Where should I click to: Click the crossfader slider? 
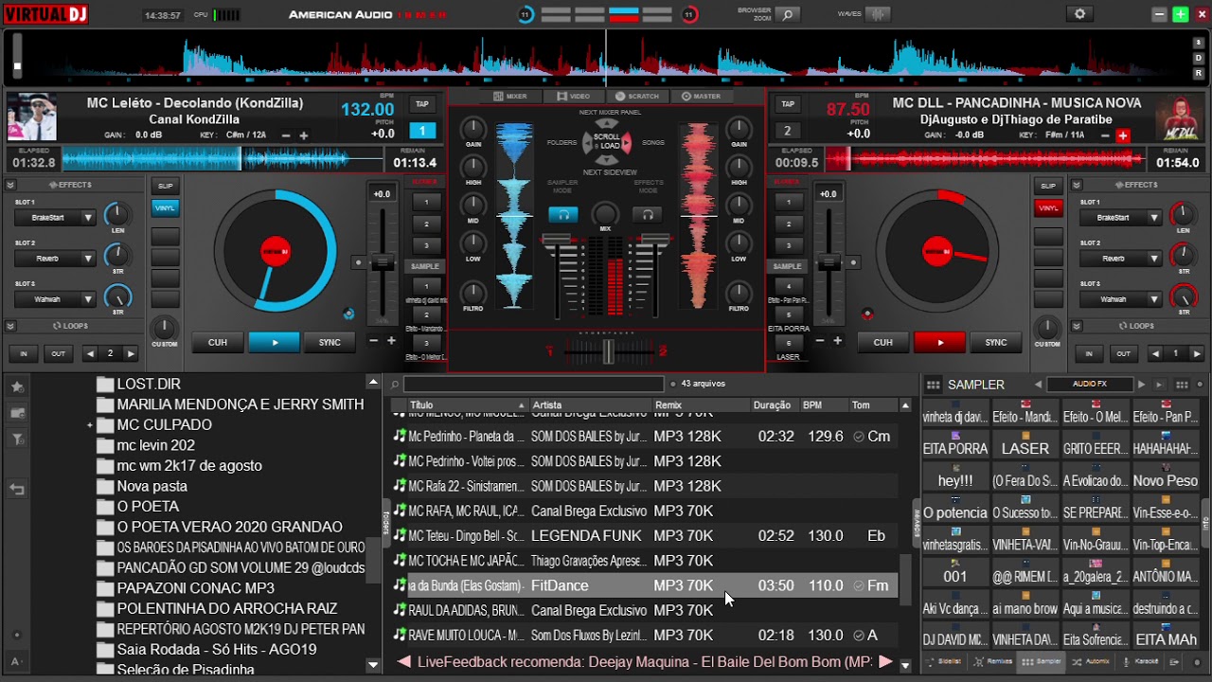(609, 351)
